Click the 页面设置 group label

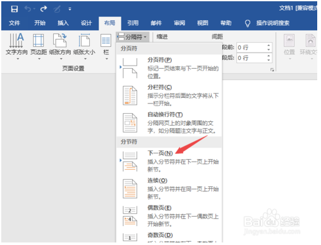pos(73,68)
